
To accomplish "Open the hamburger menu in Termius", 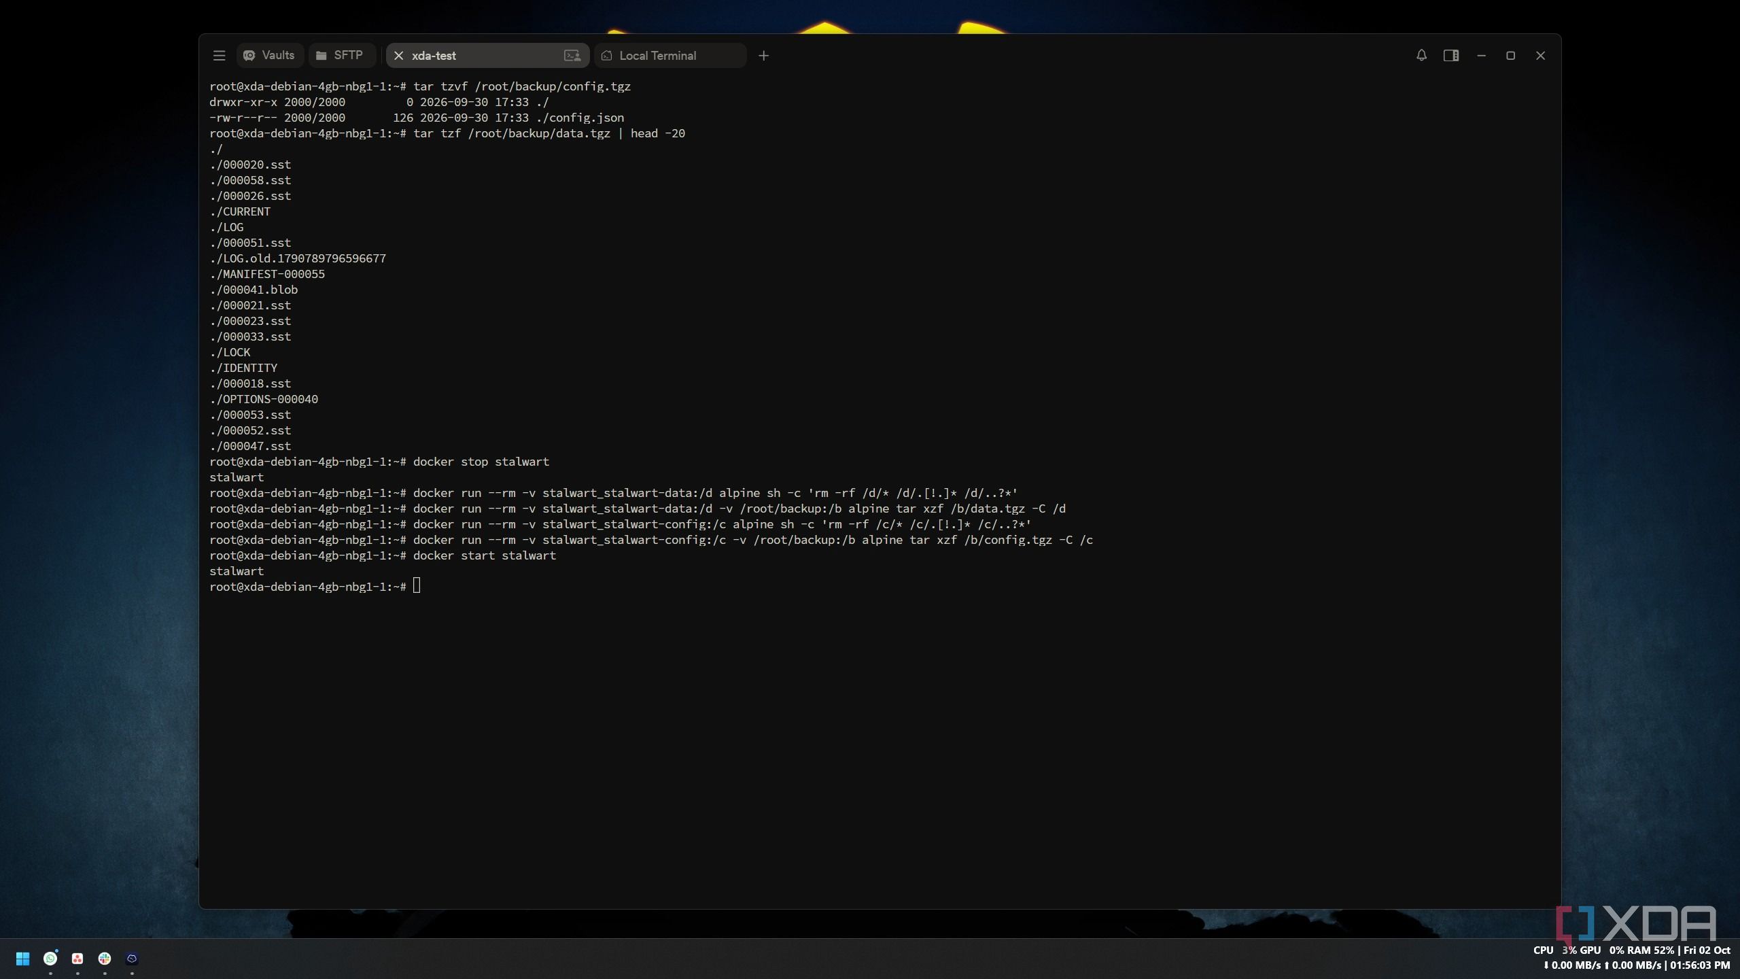I will click(x=219, y=56).
